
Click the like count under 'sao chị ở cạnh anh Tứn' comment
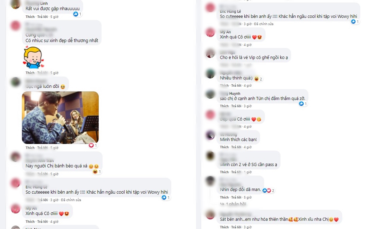[303, 104]
